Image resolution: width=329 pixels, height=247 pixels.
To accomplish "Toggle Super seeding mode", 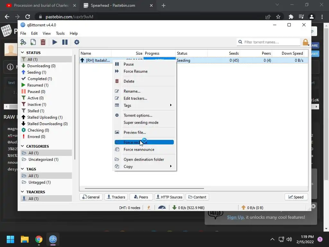I will [144, 123].
